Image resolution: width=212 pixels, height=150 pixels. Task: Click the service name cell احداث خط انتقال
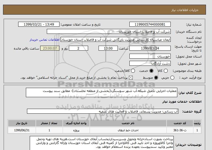point(128,130)
